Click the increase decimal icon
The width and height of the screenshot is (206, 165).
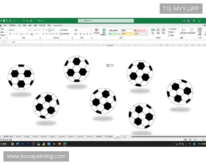[87, 34]
